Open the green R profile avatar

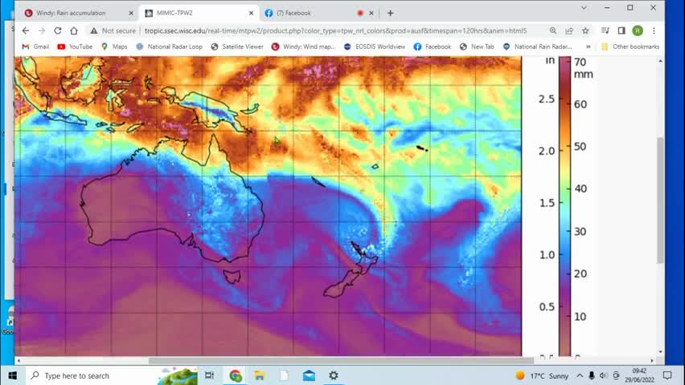click(x=638, y=30)
